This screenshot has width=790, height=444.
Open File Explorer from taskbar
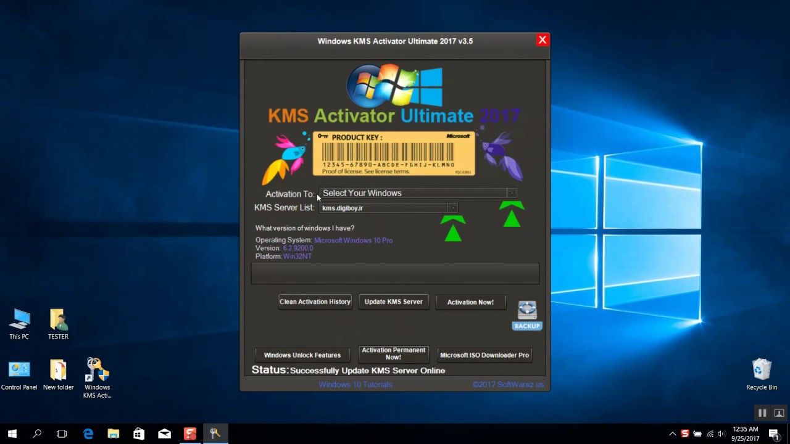[114, 434]
